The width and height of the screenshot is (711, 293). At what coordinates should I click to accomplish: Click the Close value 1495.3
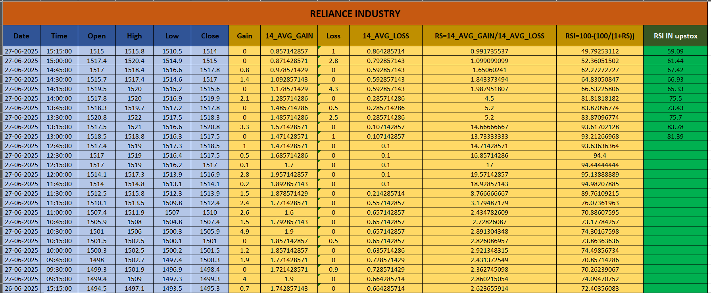coord(210,289)
